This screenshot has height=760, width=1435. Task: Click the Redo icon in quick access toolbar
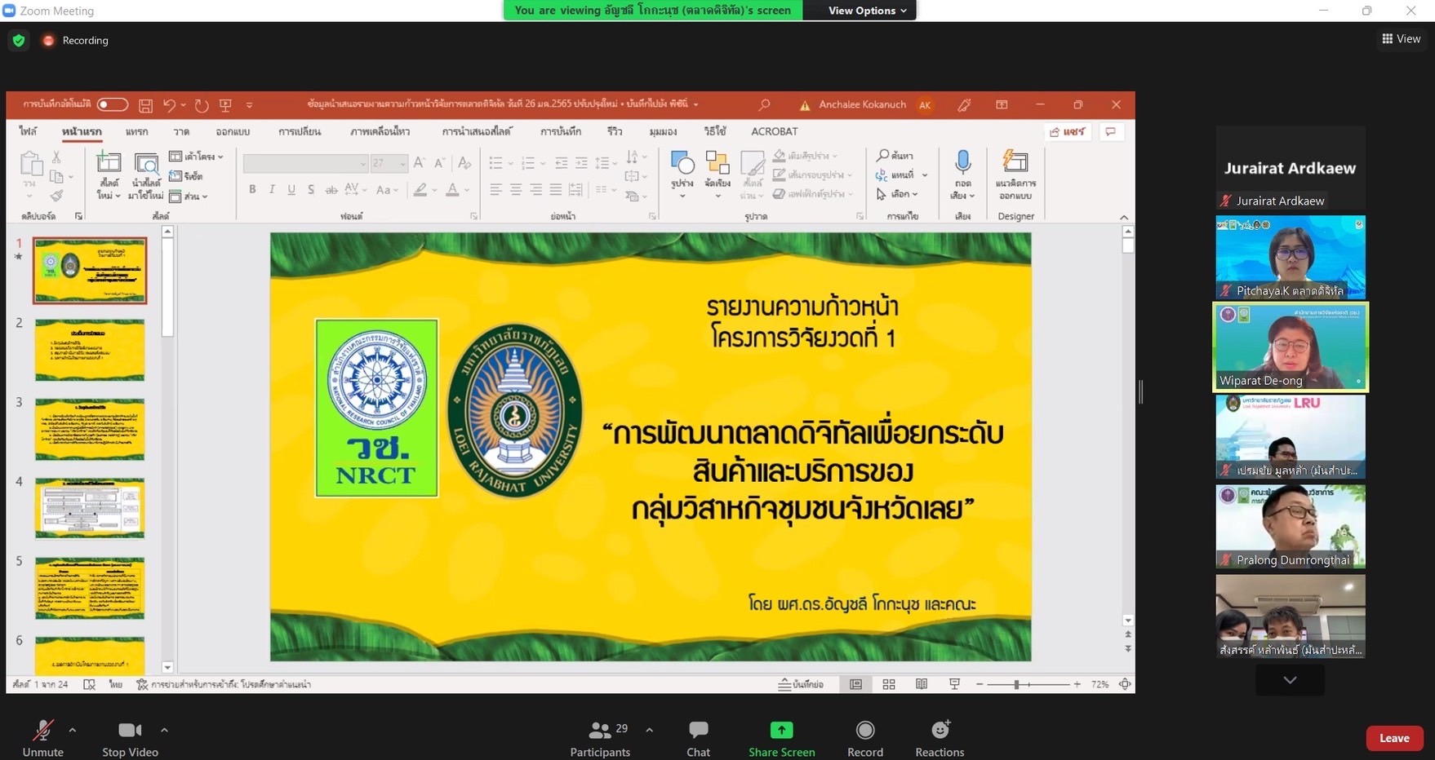click(202, 105)
